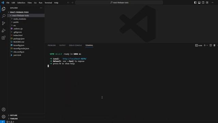
Task: Collapse the react-firebase-todo folder
Action: tap(26, 15)
